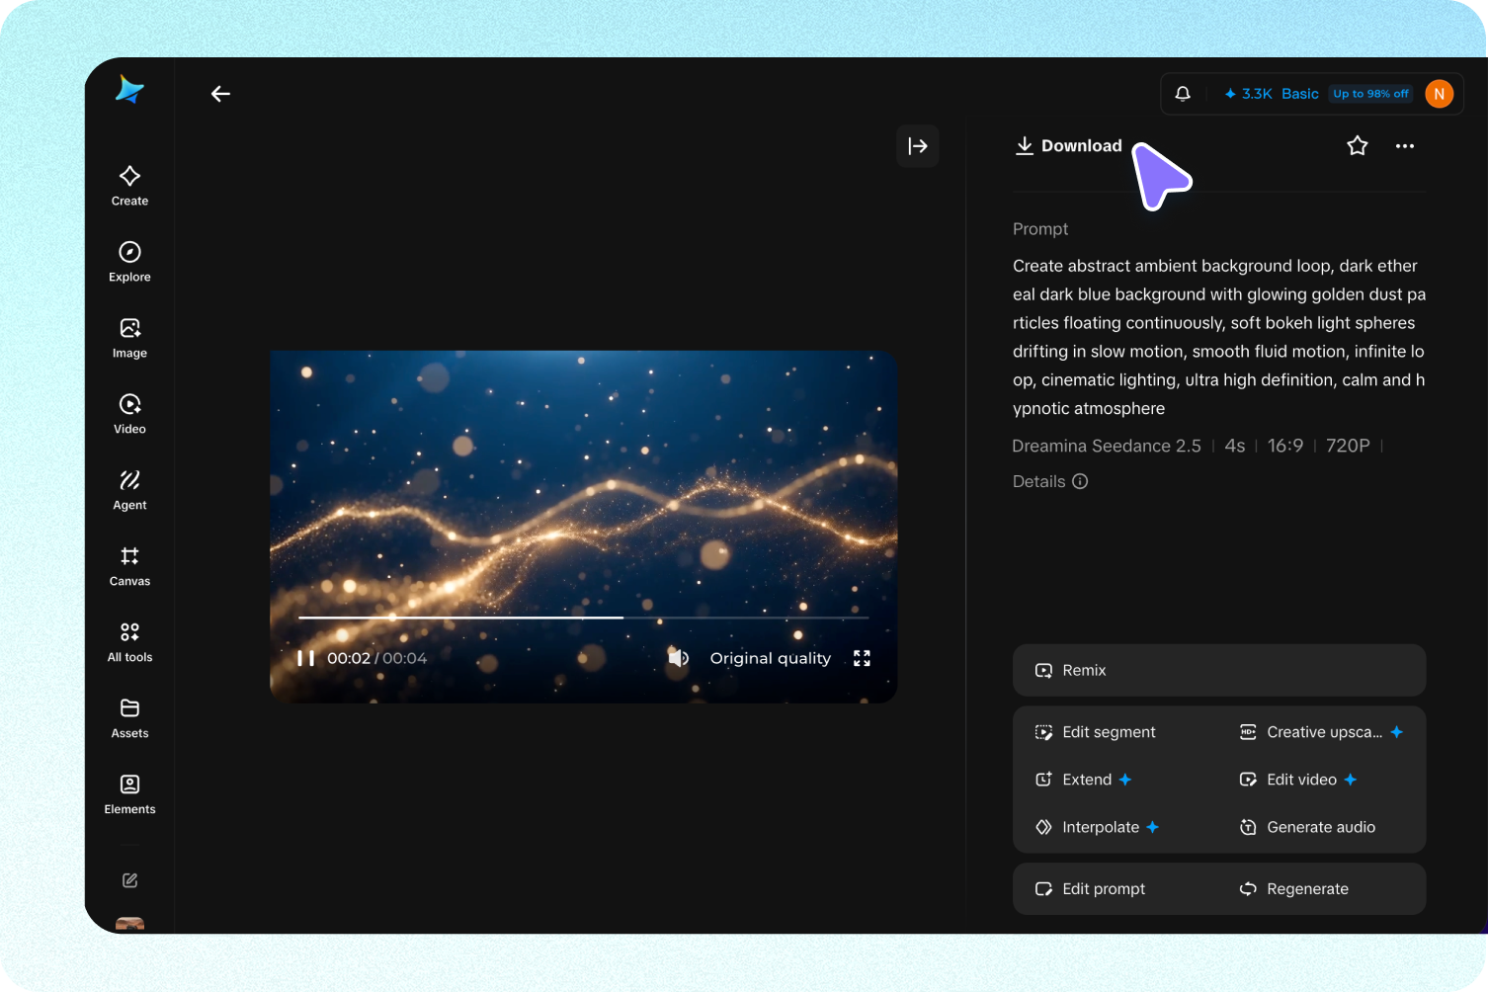This screenshot has width=1488, height=992.
Task: Choose Extend option
Action: (x=1083, y=780)
